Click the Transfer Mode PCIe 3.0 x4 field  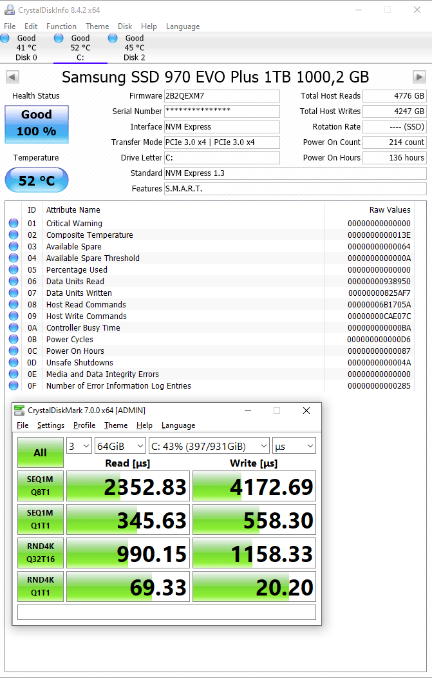[x=222, y=142]
